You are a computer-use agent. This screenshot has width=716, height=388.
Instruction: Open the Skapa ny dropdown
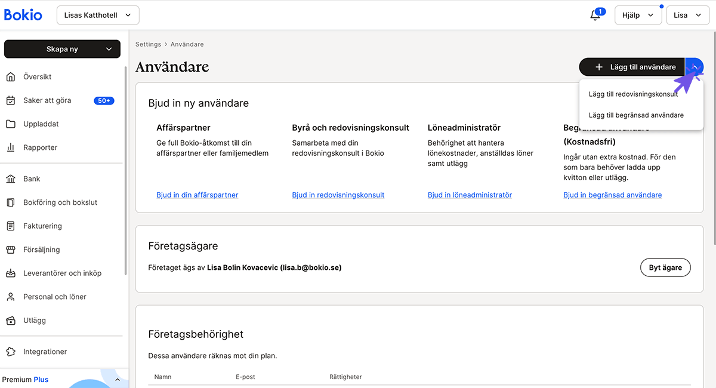click(62, 49)
